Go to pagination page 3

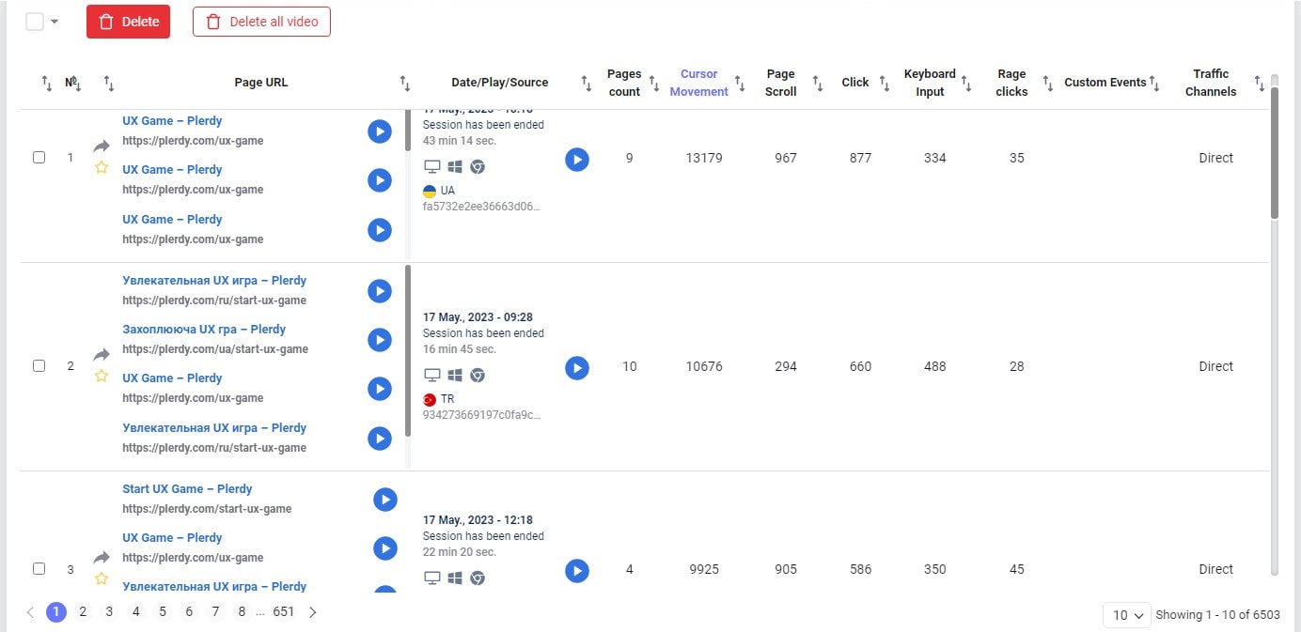109,612
